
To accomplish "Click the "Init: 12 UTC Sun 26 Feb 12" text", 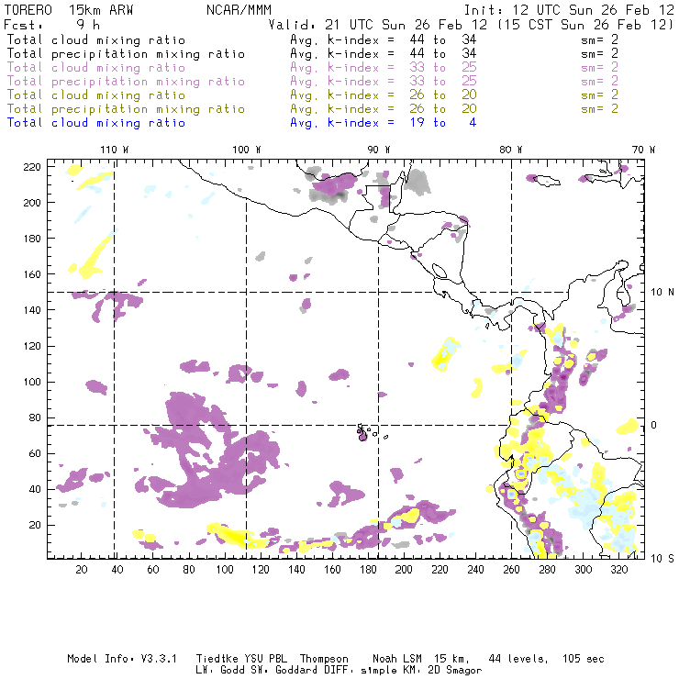I will click(x=569, y=10).
